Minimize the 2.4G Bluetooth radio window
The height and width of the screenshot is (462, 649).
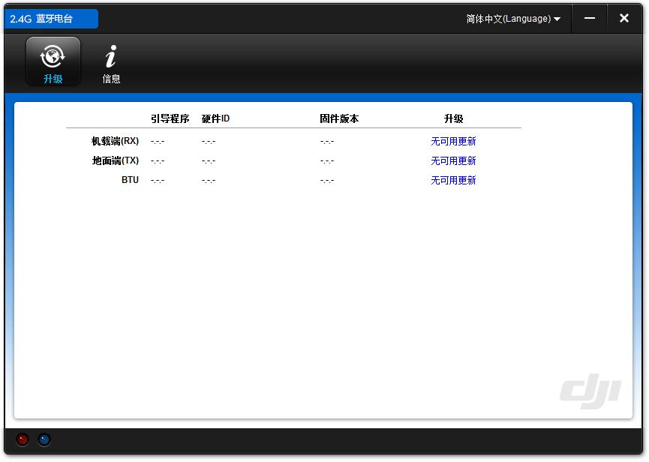point(590,19)
